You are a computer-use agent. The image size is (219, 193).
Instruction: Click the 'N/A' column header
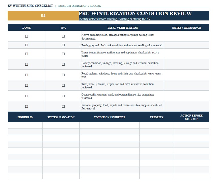[63, 28]
